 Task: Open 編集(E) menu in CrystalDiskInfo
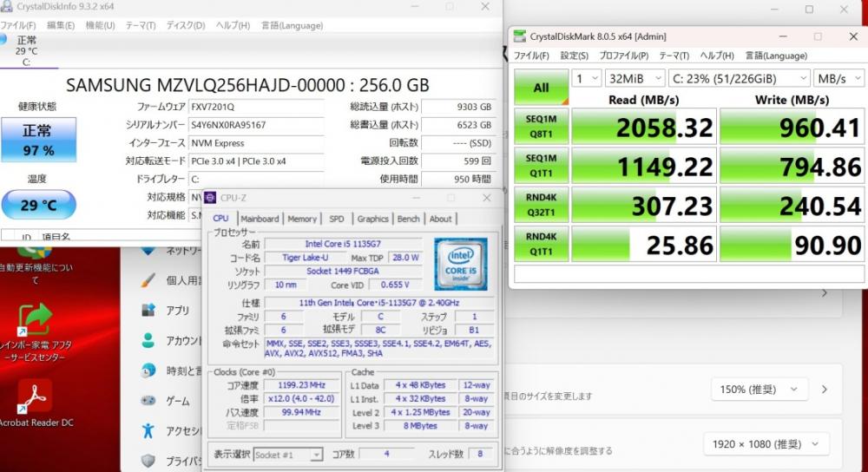tap(61, 25)
